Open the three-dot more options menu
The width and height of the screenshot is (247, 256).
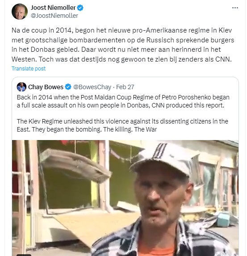(235, 8)
